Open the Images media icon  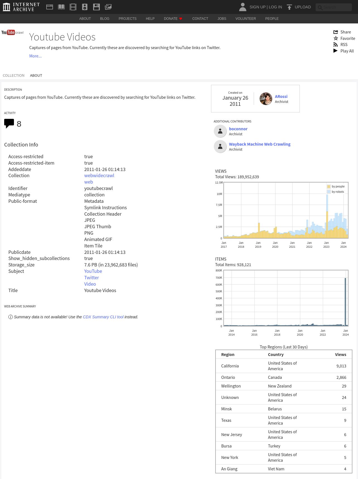pos(108,7)
